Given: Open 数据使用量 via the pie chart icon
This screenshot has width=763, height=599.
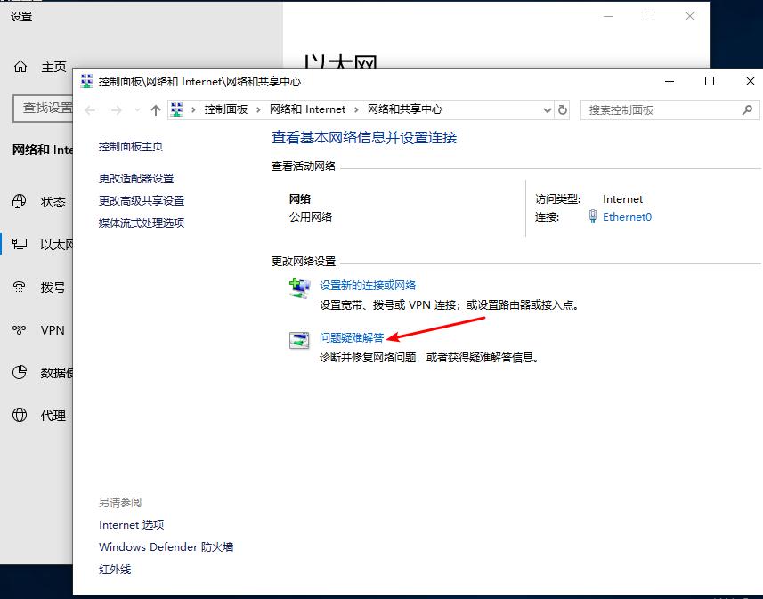Looking at the screenshot, I should coord(20,372).
